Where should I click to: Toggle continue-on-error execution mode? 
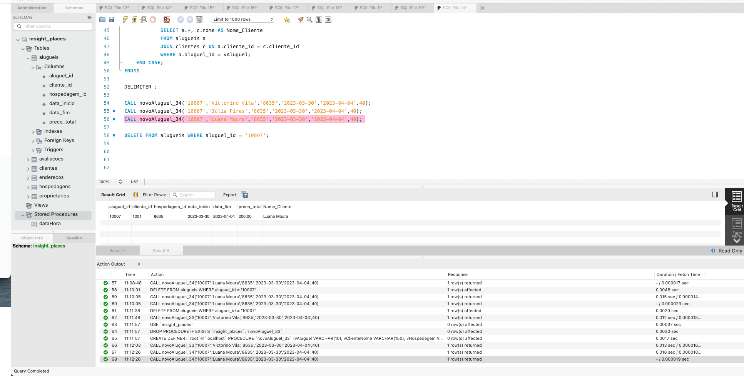pyautogui.click(x=167, y=20)
